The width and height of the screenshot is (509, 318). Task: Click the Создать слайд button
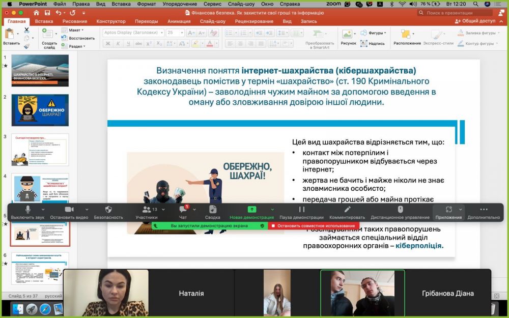49,38
